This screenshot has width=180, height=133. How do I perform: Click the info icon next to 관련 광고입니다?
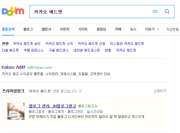(80, 91)
